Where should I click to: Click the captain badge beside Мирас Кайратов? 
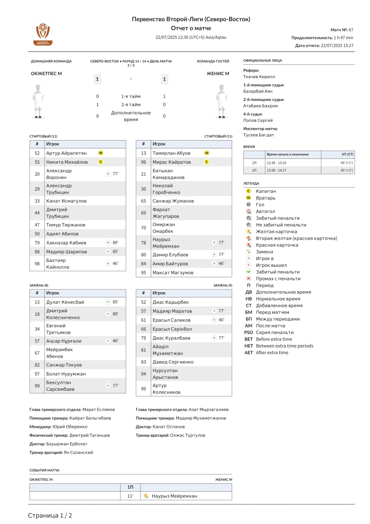click(207, 162)
